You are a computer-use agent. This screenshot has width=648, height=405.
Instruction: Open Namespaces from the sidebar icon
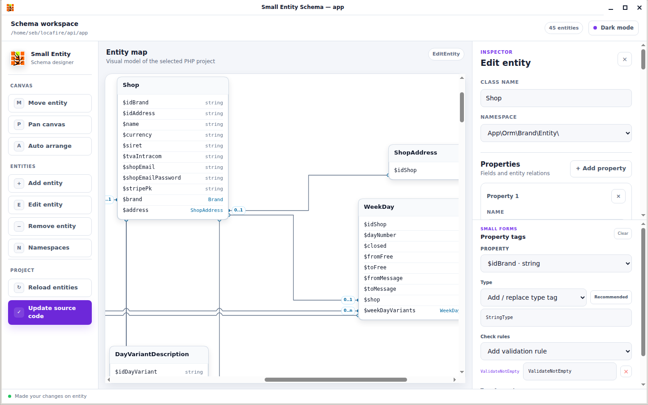[x=19, y=248]
